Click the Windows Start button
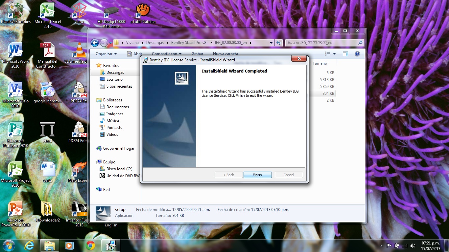 [x=9, y=245]
